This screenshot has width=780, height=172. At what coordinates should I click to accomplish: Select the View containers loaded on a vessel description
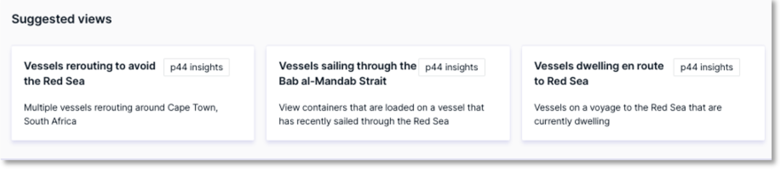pos(381,107)
